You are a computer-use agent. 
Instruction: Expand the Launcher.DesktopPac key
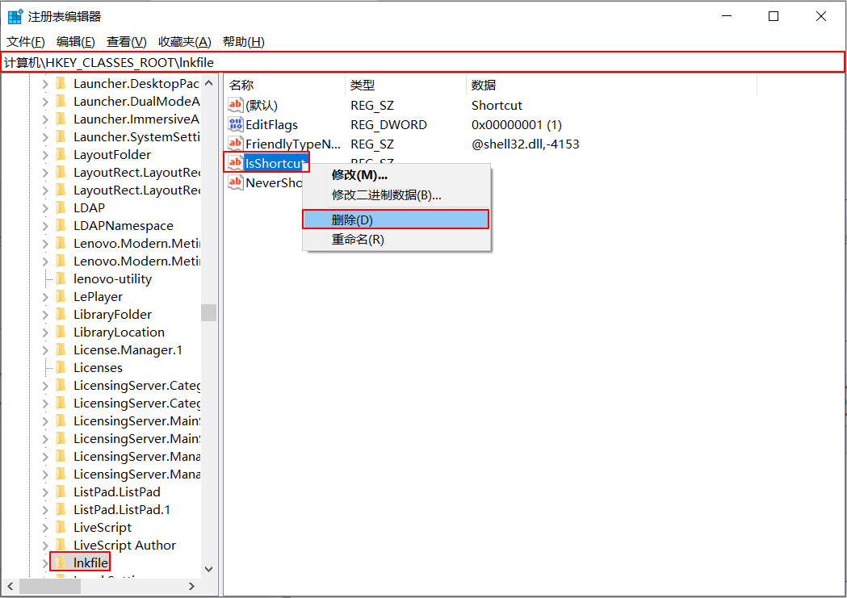[45, 84]
